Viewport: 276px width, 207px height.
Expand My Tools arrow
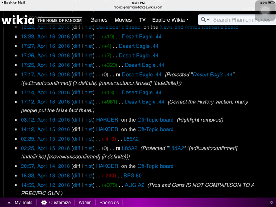pos(9,203)
